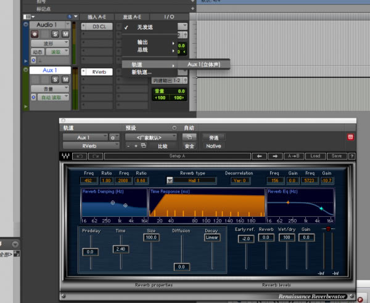The image size is (370, 303).
Task: Mute the Aux 1 track
Action: tap(65, 79)
